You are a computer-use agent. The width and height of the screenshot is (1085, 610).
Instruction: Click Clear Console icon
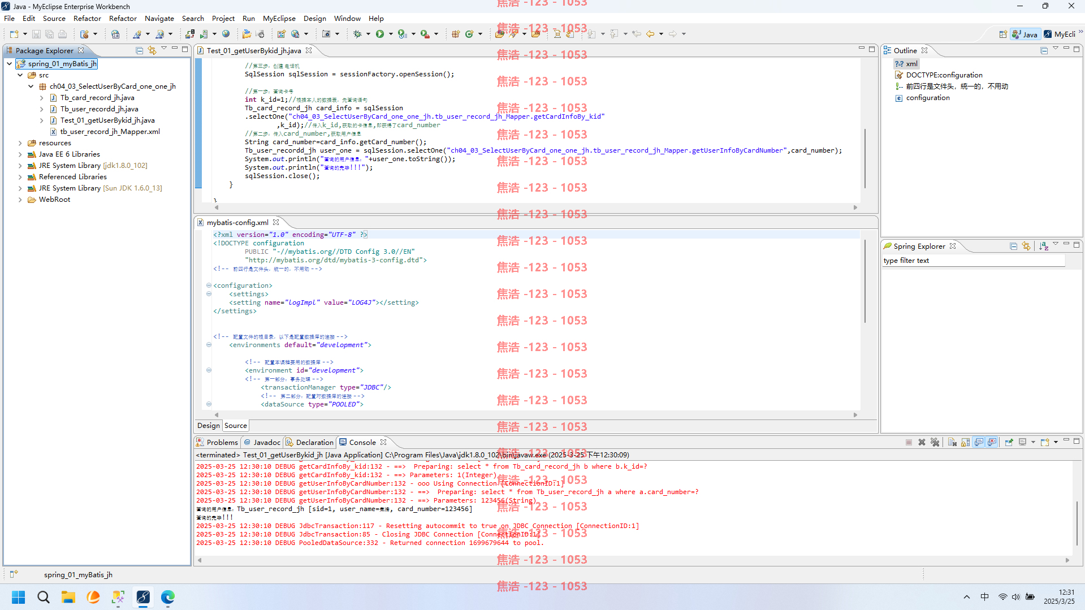(952, 442)
